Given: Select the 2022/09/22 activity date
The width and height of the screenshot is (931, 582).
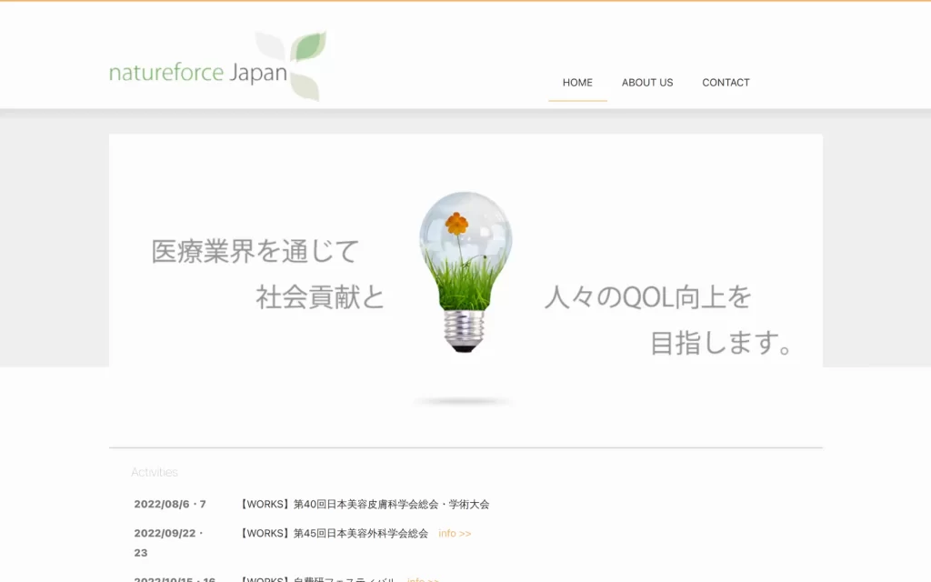Looking at the screenshot, I should point(167,534).
